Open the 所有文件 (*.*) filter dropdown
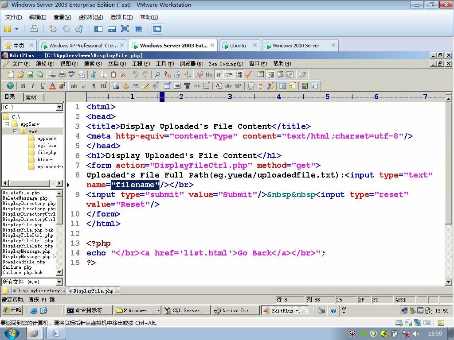This screenshot has width=454, height=340. 59,282
